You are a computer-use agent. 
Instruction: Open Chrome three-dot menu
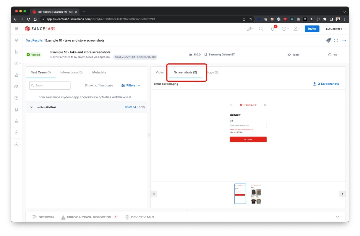coord(345,19)
